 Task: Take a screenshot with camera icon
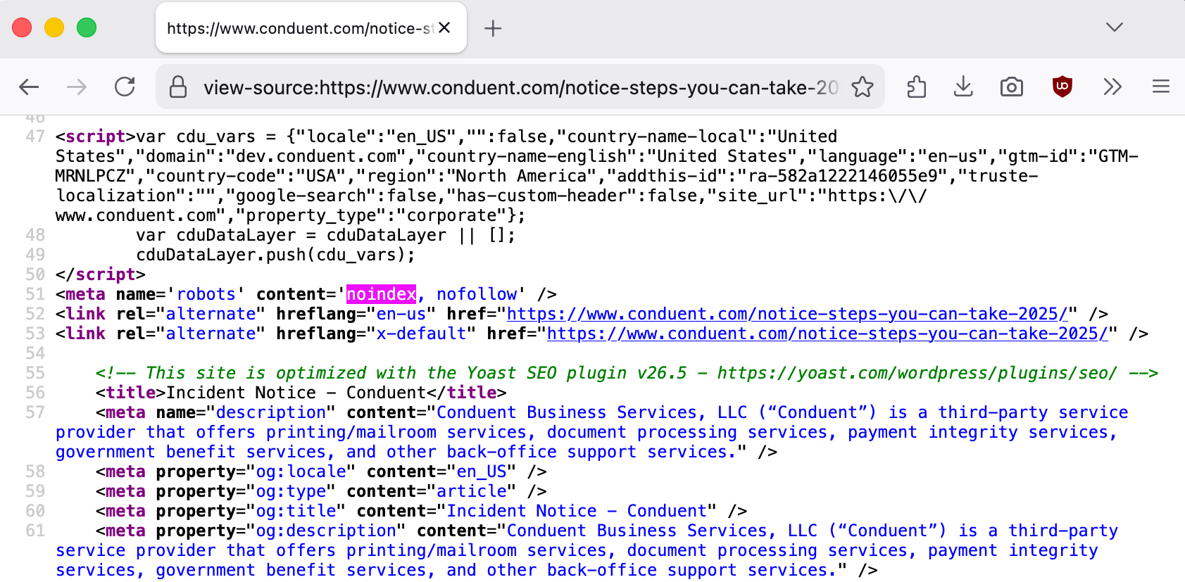pyautogui.click(x=1012, y=87)
